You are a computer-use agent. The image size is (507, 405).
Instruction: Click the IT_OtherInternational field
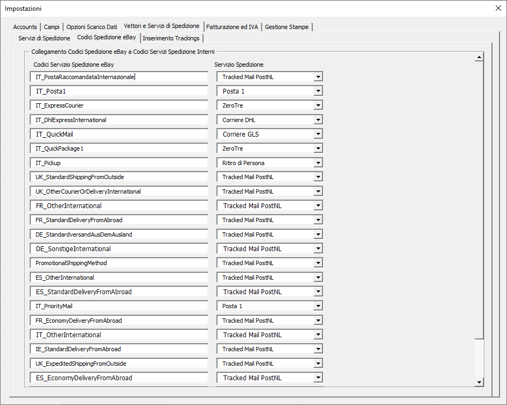click(x=119, y=335)
